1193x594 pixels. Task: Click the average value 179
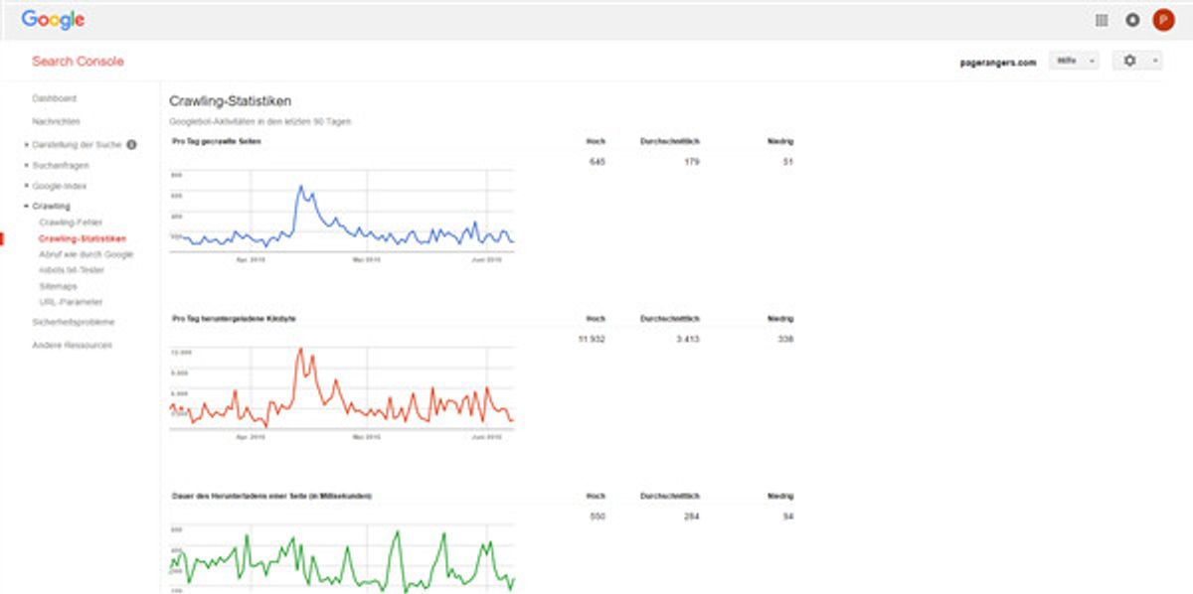click(691, 161)
